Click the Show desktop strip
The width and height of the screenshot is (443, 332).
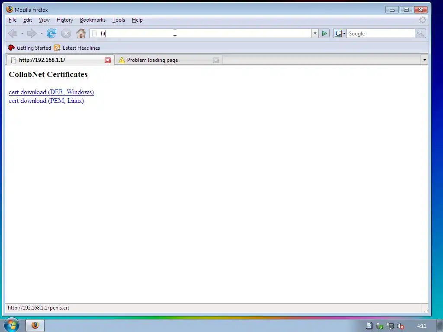point(440,326)
